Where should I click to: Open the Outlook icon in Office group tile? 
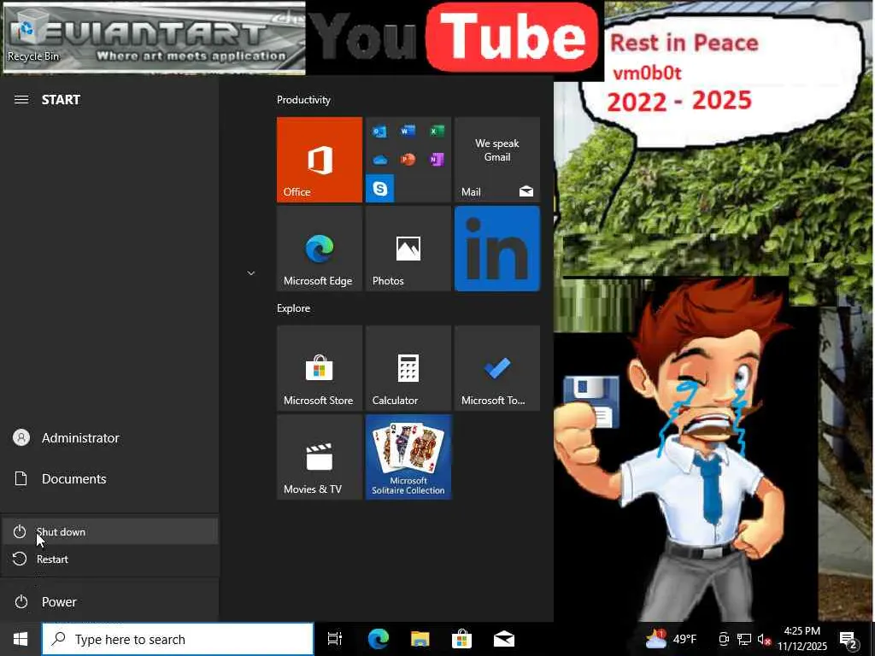point(379,132)
